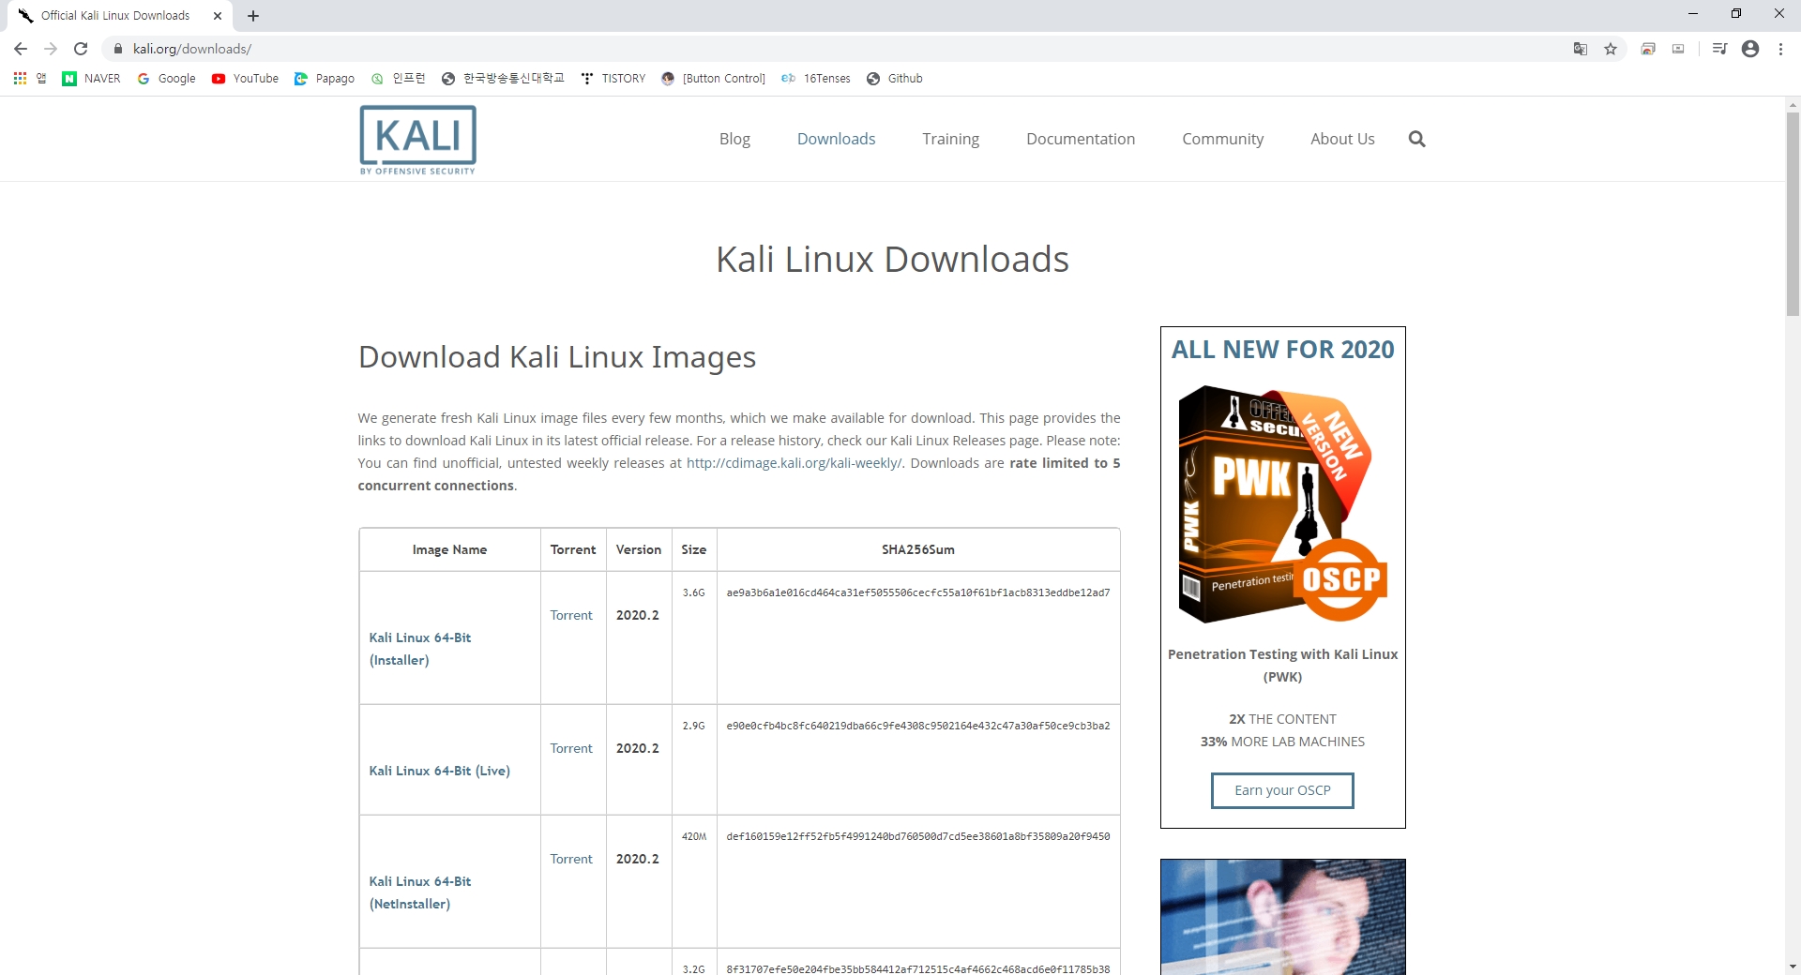Click the site search magnifier icon
1801x975 pixels.
point(1416,139)
